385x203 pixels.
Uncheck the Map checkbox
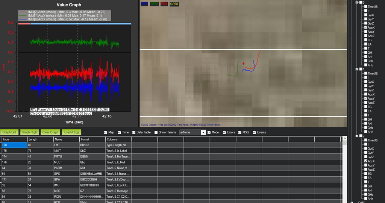(x=106, y=132)
